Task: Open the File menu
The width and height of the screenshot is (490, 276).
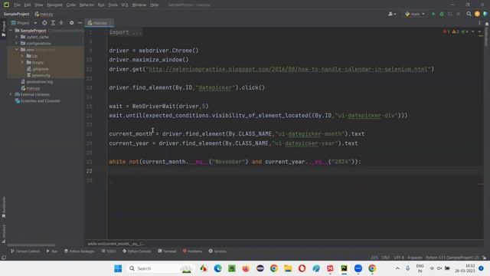Action: pyautogui.click(x=17, y=5)
